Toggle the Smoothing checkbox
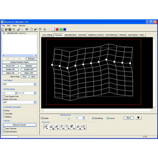 (93, 118)
